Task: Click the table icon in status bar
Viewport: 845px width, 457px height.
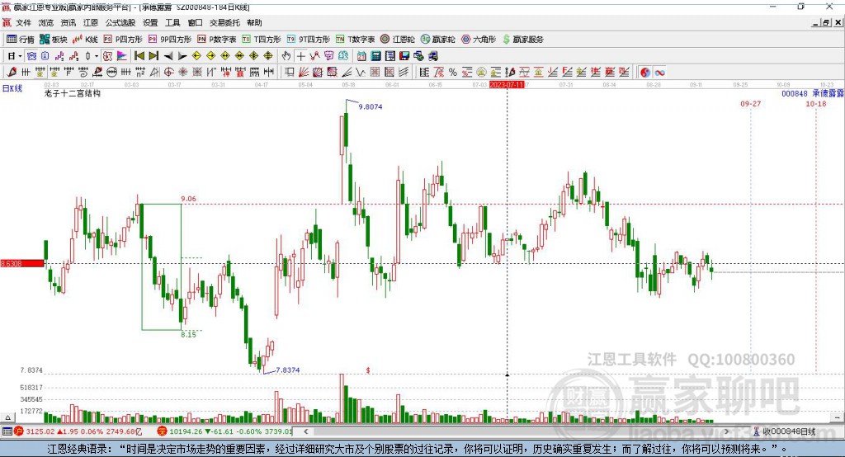Action: pyautogui.click(x=7, y=431)
